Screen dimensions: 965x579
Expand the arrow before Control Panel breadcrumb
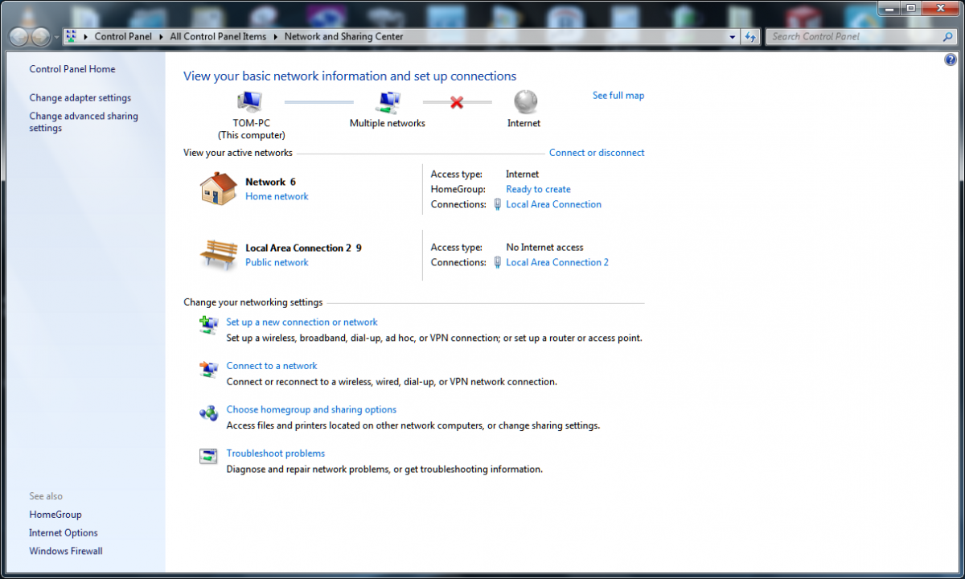click(x=85, y=36)
